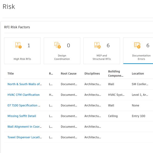Open the 07 7100 Specification RFI
The image size is (153, 153).
tap(24, 105)
